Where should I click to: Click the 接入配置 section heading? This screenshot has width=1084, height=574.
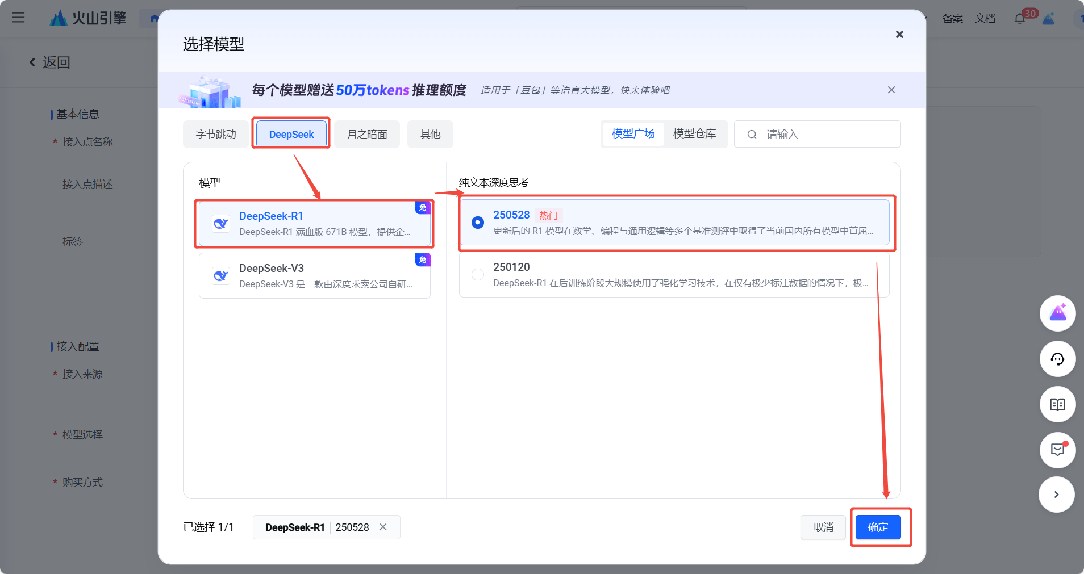[x=78, y=347]
